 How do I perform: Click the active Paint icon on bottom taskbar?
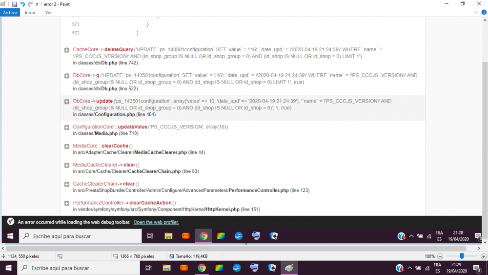(x=289, y=268)
